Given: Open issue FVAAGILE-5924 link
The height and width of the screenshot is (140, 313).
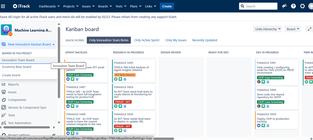Looking at the screenshot, I should [124, 87].
